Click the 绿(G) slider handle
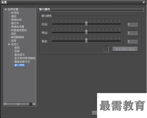The height and width of the screenshot is (118, 147). point(86,32)
